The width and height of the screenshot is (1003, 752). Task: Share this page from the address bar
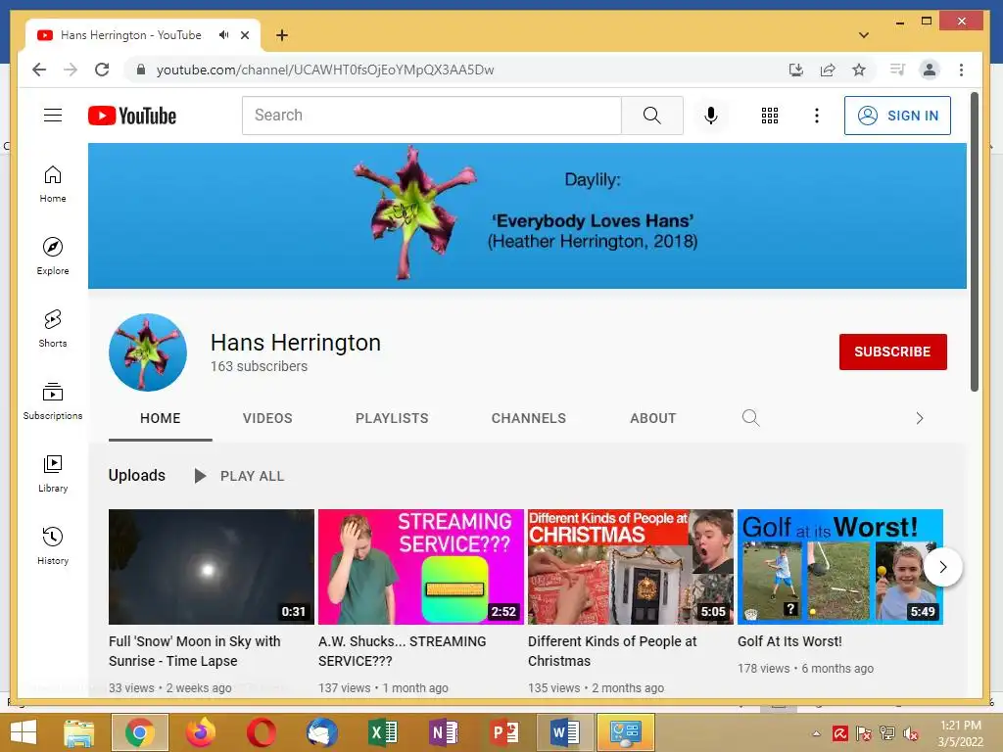pos(827,70)
